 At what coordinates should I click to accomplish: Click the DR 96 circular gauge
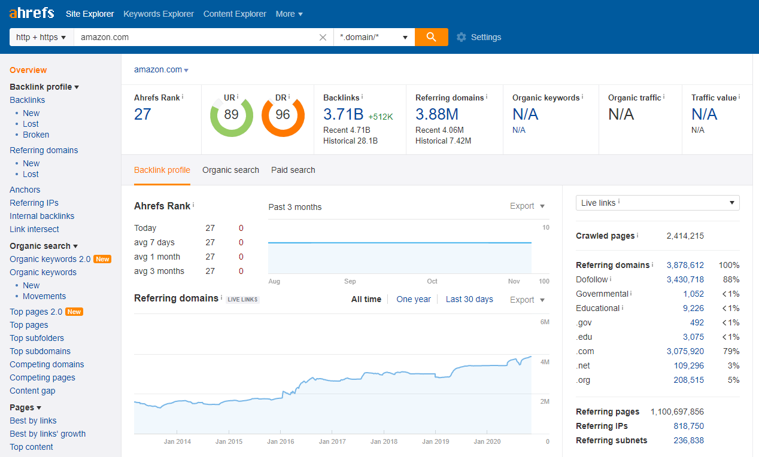pyautogui.click(x=283, y=115)
